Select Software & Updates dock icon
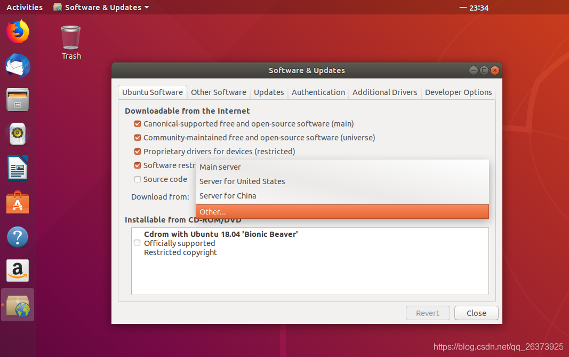The image size is (569, 357). 18,305
